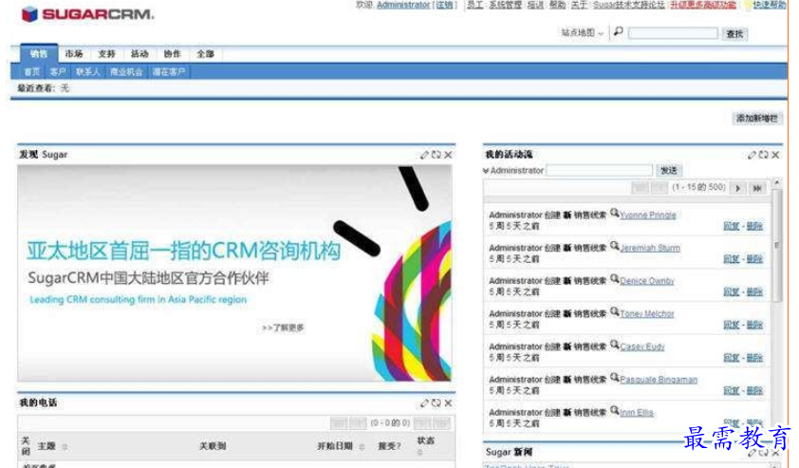Expand the Administrator activity stream chevron
The width and height of the screenshot is (799, 468).
point(486,171)
